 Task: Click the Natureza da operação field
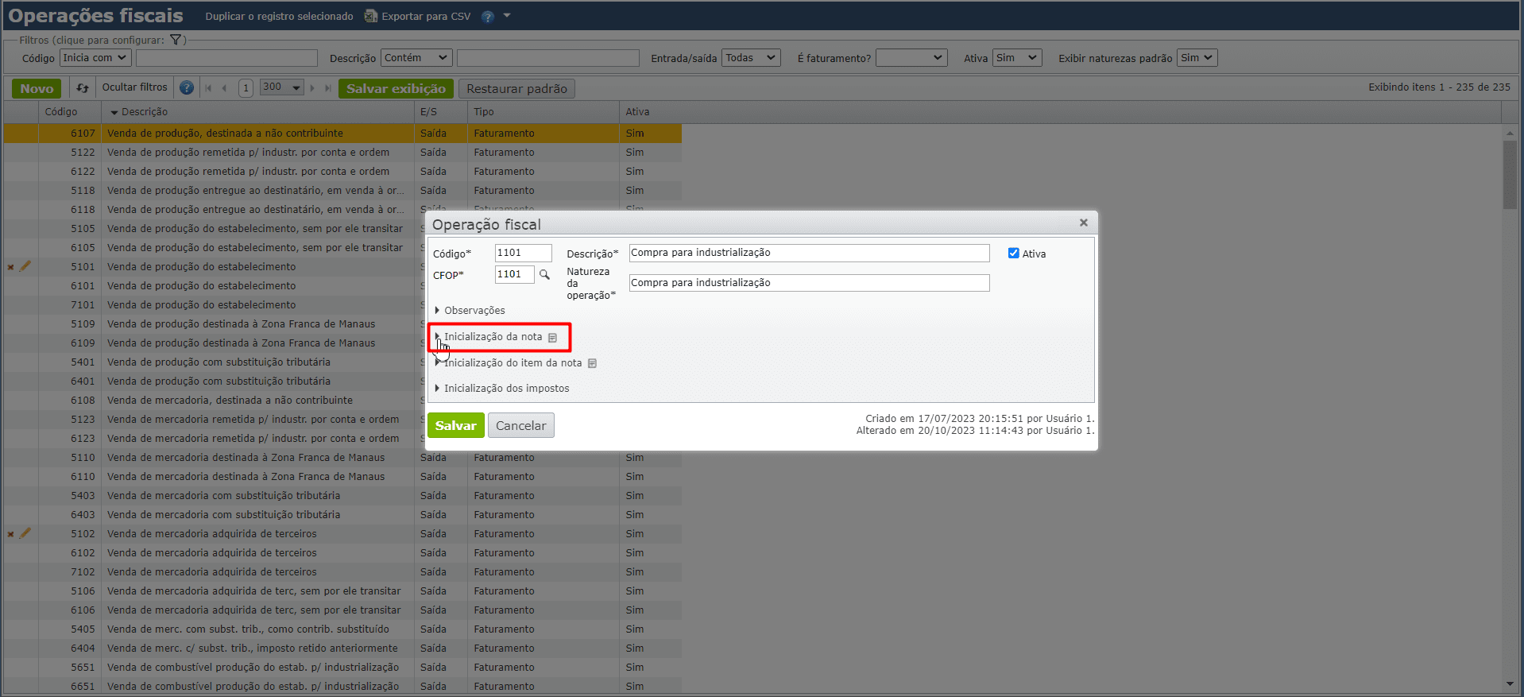809,283
